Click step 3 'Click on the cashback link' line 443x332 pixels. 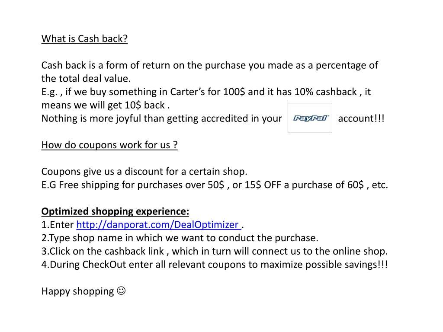pyautogui.click(x=215, y=251)
